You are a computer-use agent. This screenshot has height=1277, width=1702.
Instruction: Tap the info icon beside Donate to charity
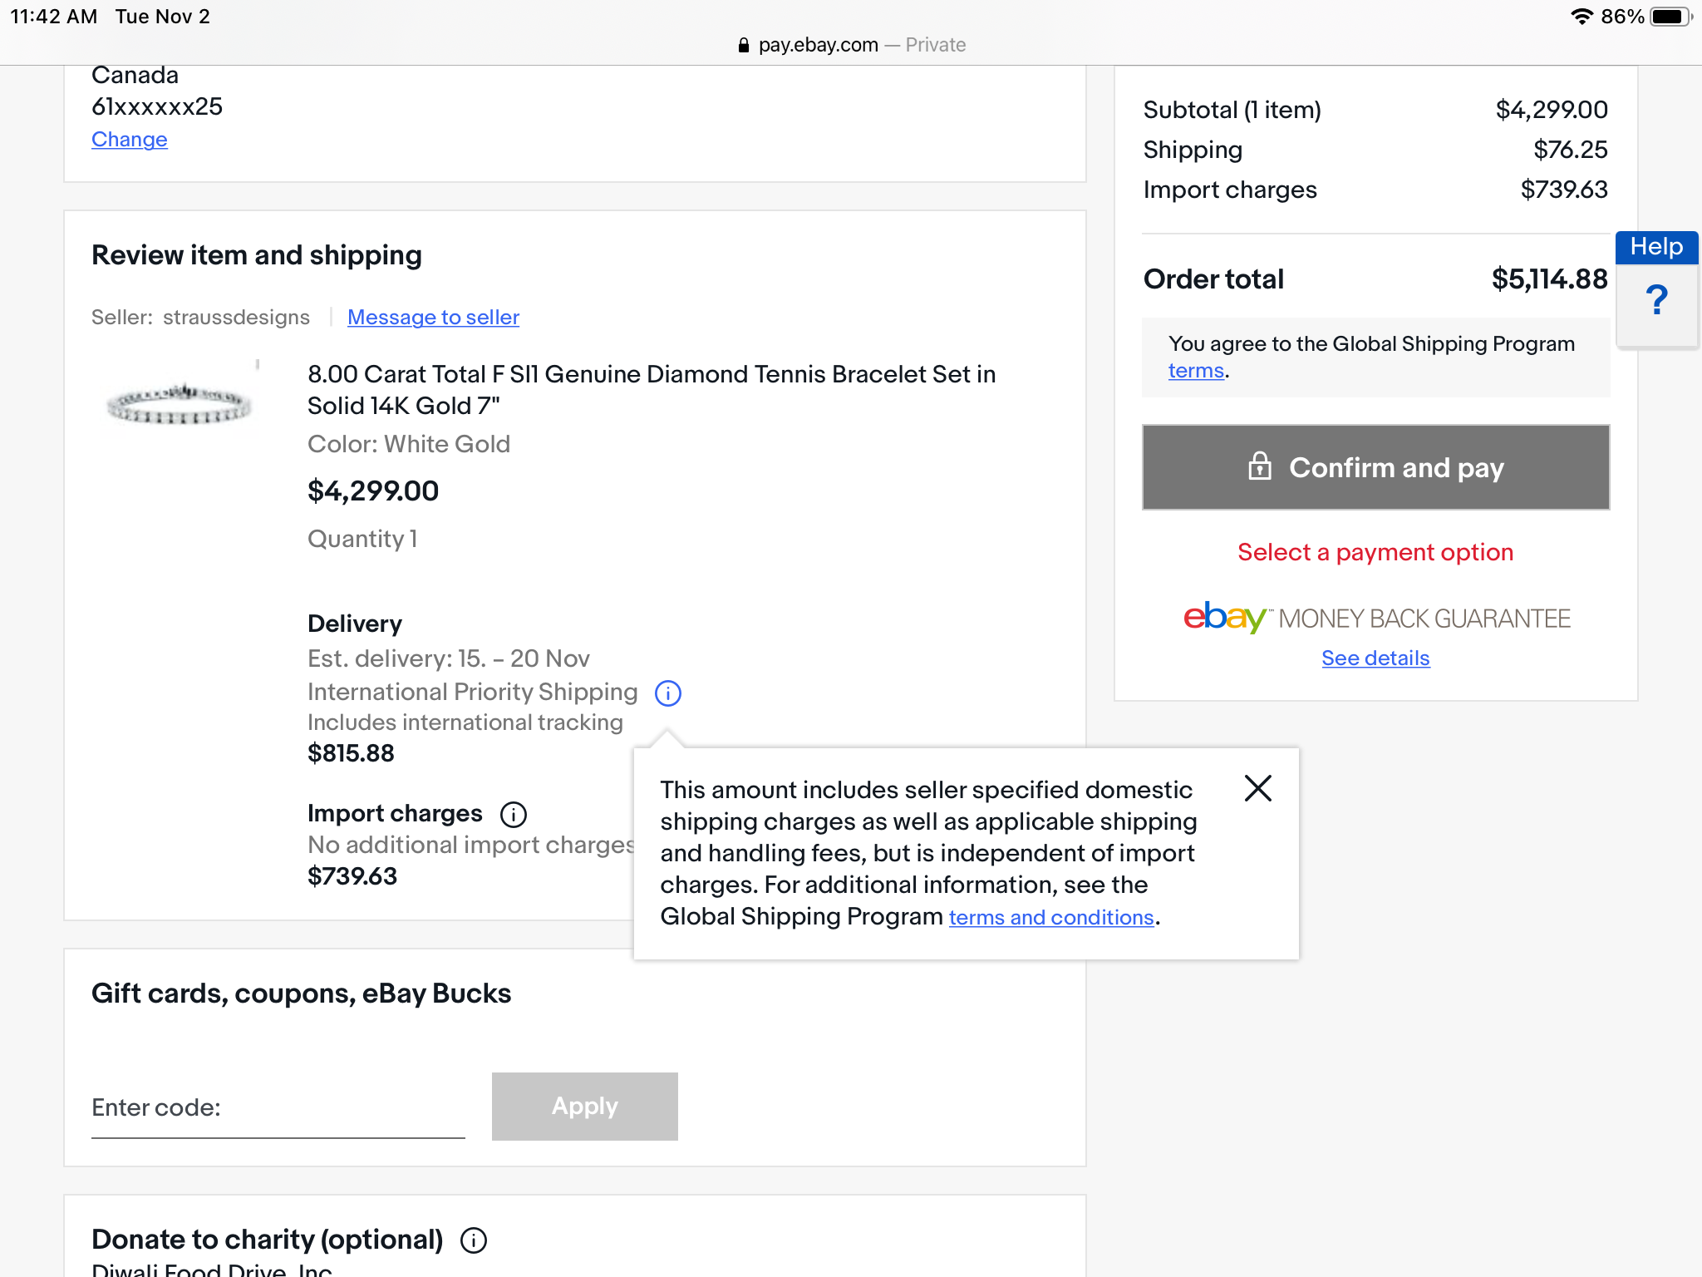coord(474,1240)
